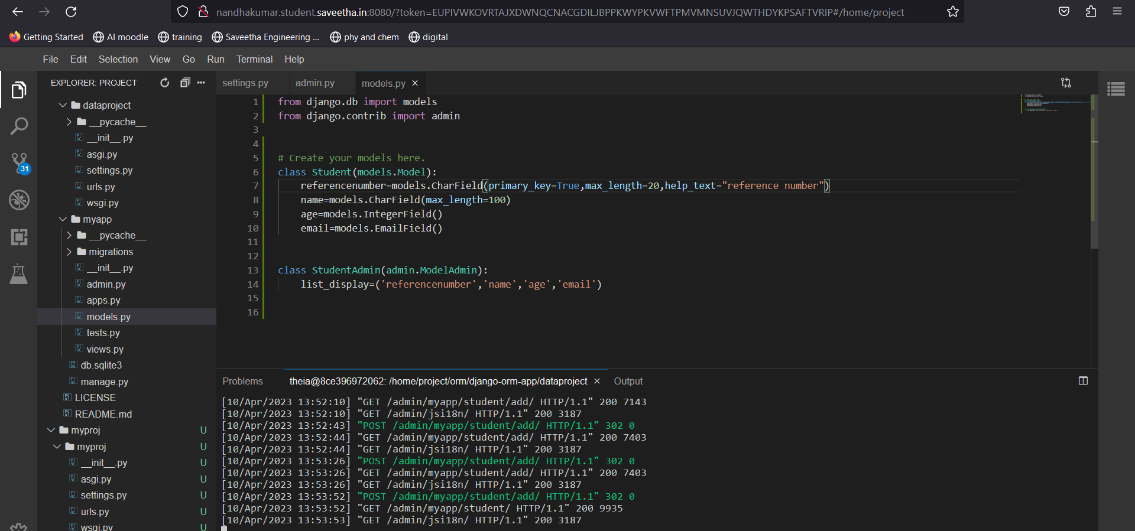
Task: Collapse the myapp folder
Action: coord(63,219)
